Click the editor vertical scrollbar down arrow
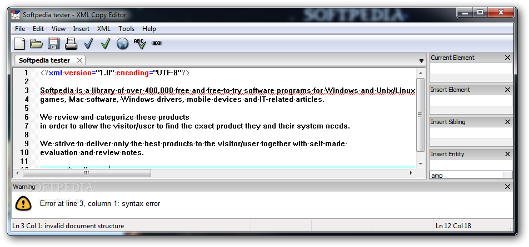529x247 pixels. (x=420, y=164)
